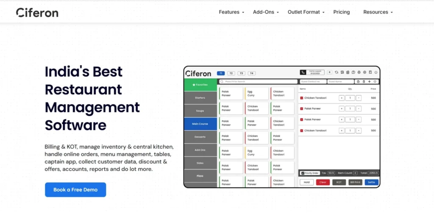Click the Ciferon logo inside the POS screenshot

pos(198,74)
